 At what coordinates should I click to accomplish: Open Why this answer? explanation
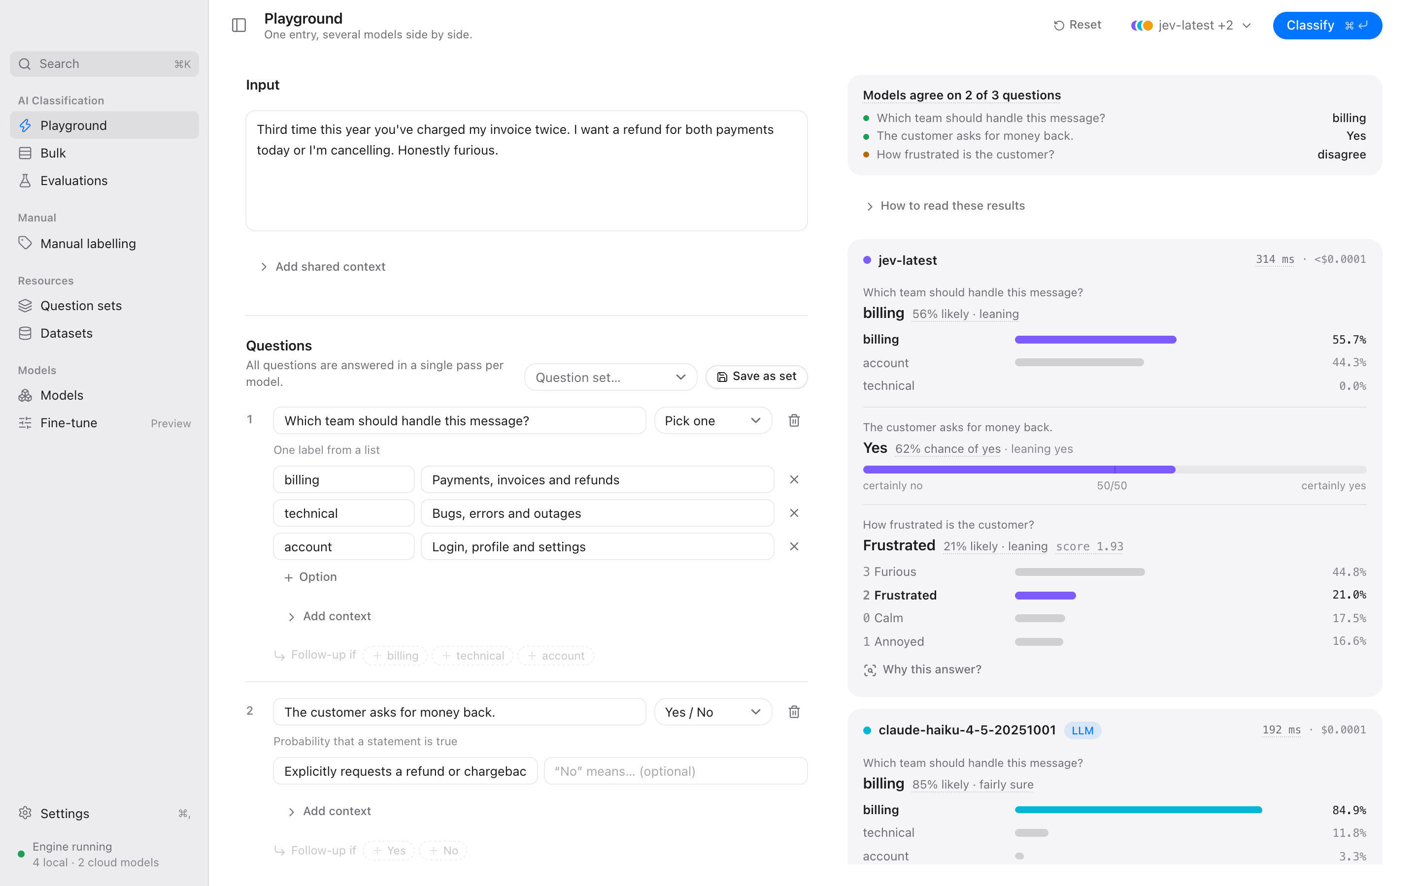(922, 669)
